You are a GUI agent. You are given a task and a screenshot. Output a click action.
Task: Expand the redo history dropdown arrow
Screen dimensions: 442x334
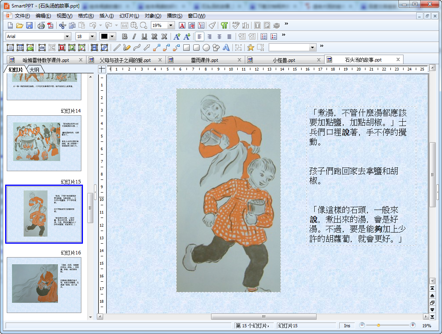pos(116,26)
